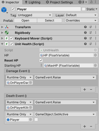Toggle Unit Health script enabled checkbox
Image resolution: width=99 pixels, height=131 pixels.
12,44
